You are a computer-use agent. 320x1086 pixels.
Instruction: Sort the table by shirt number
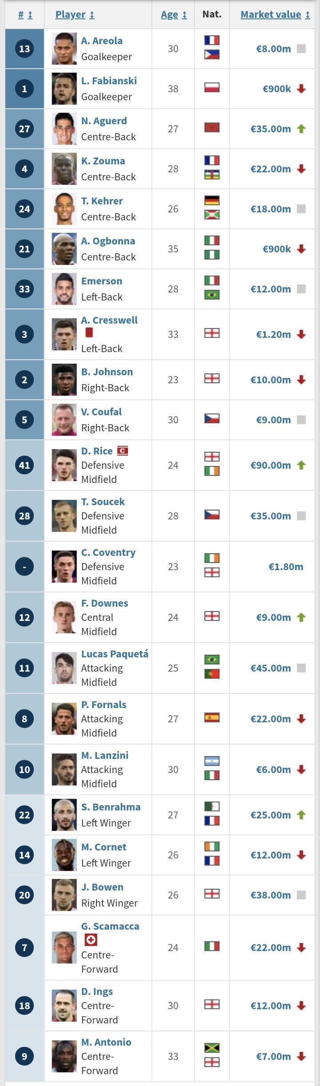(x=25, y=15)
